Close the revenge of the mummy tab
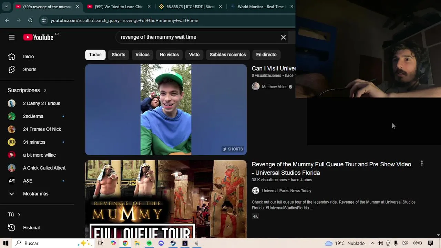 coord(77,7)
